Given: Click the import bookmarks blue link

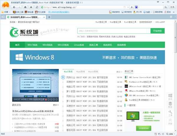Looking at the screenshot, I should click(x=59, y=12).
